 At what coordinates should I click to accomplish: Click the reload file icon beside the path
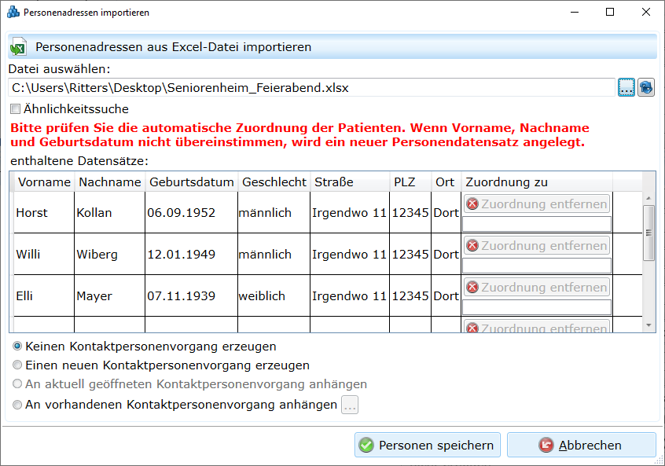click(x=646, y=87)
